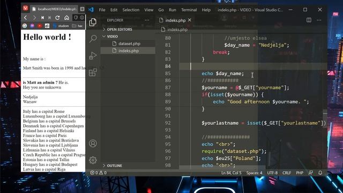The image size is (343, 193).
Task: Open the Selection menu
Action: (131, 10)
